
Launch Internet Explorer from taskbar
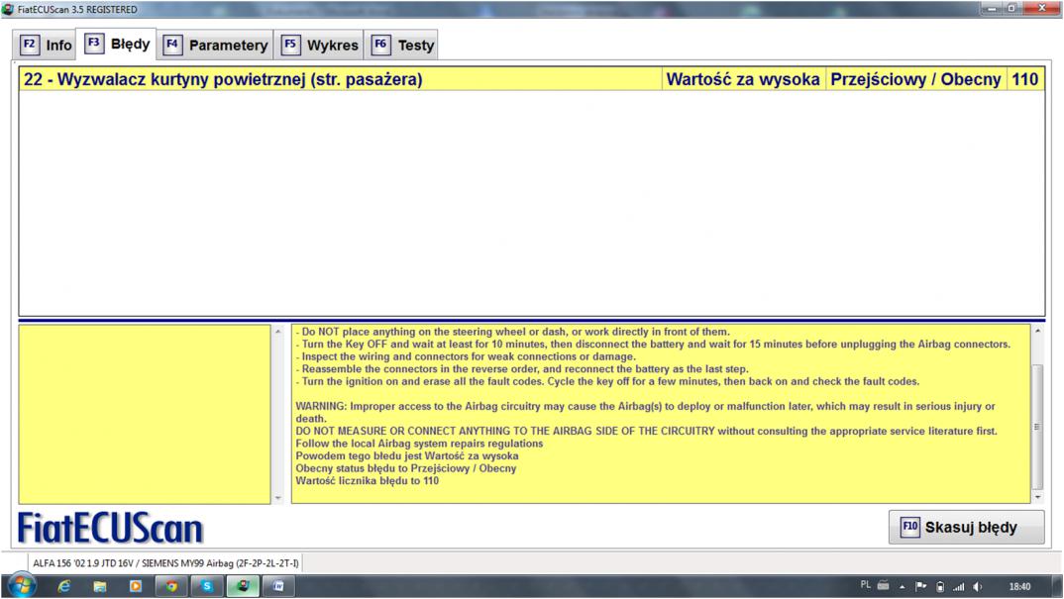tap(63, 586)
